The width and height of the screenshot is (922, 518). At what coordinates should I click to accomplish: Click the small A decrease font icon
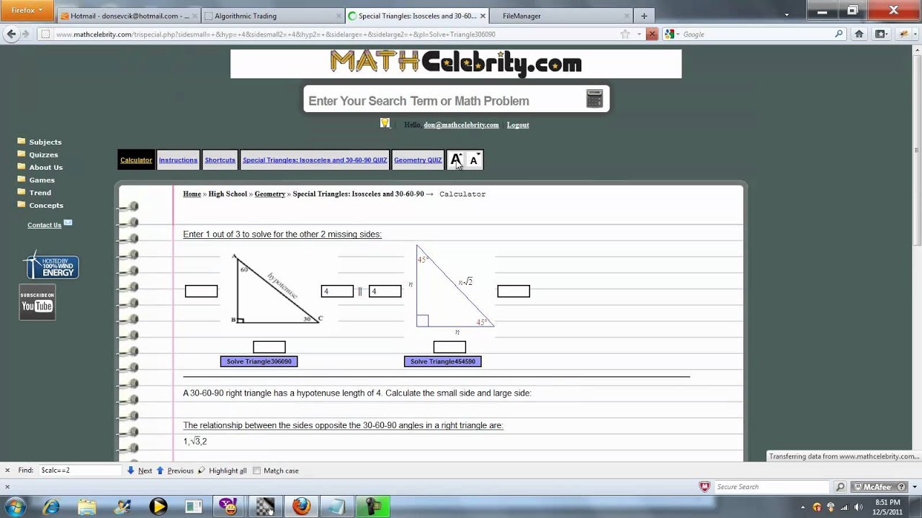coord(474,160)
